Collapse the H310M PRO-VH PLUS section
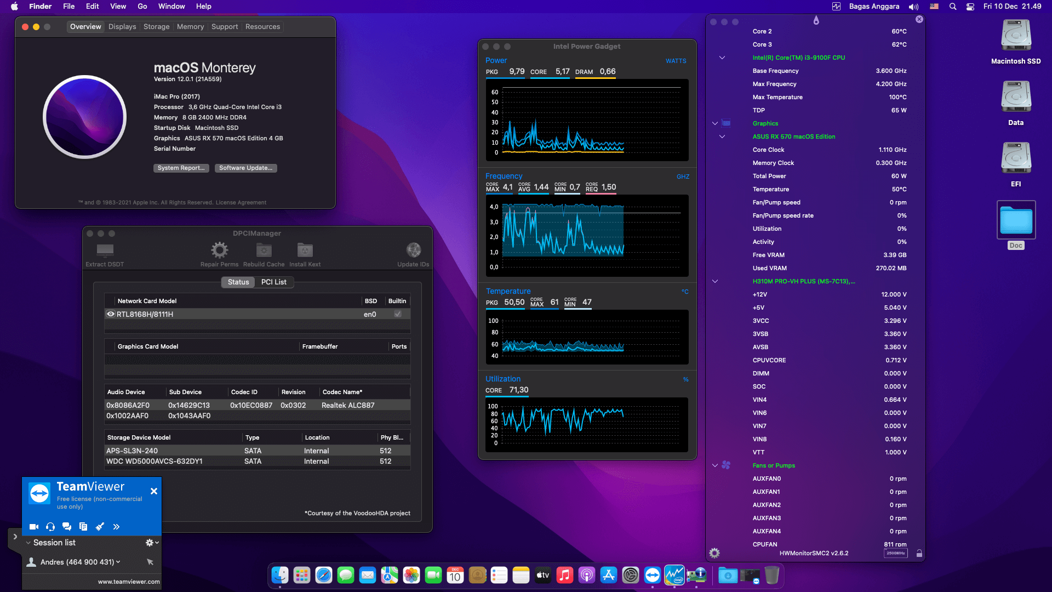 pyautogui.click(x=715, y=281)
